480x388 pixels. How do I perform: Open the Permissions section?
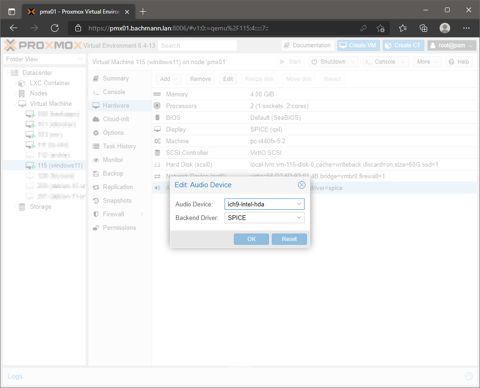click(120, 227)
